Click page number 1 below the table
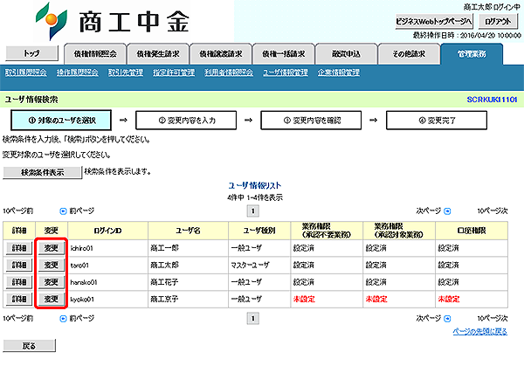 253,319
